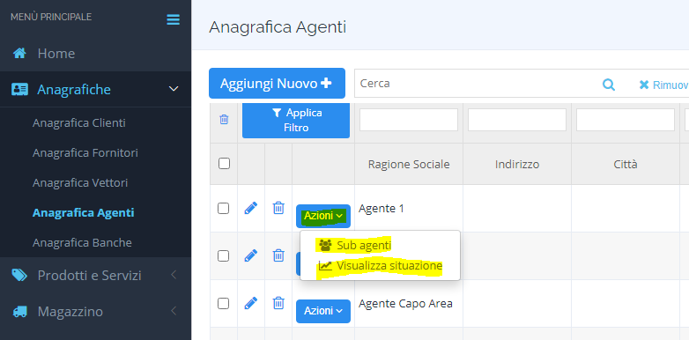Click pencil icon for Agente Capo Area
This screenshot has width=689, height=340.
point(250,303)
